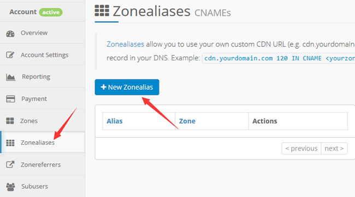This screenshot has height=197, width=355.
Task: Click the Overview dashboard gauge icon
Action: point(10,34)
